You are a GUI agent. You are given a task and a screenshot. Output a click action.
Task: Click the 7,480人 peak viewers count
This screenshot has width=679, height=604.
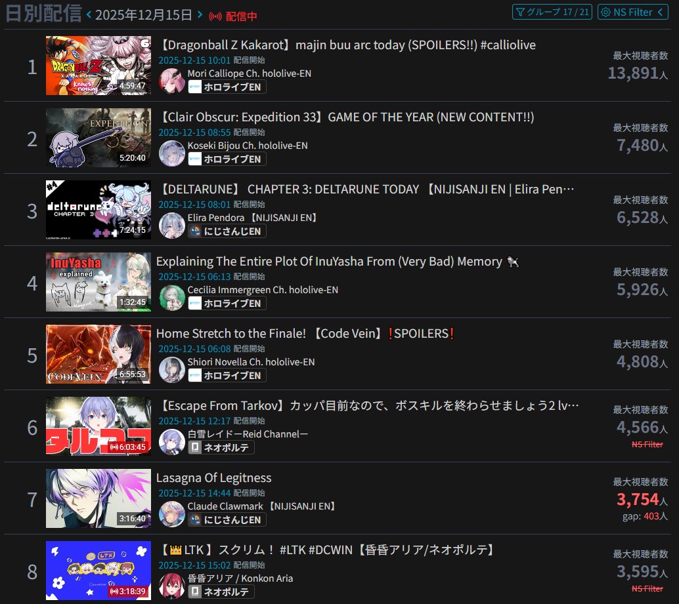(642, 146)
